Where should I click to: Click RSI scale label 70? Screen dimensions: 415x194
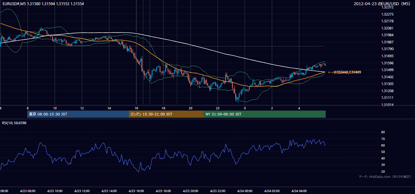pos(383,139)
